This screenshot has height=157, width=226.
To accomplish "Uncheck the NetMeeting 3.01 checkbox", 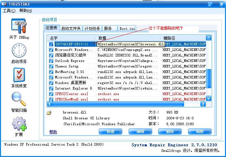I will (51, 72).
